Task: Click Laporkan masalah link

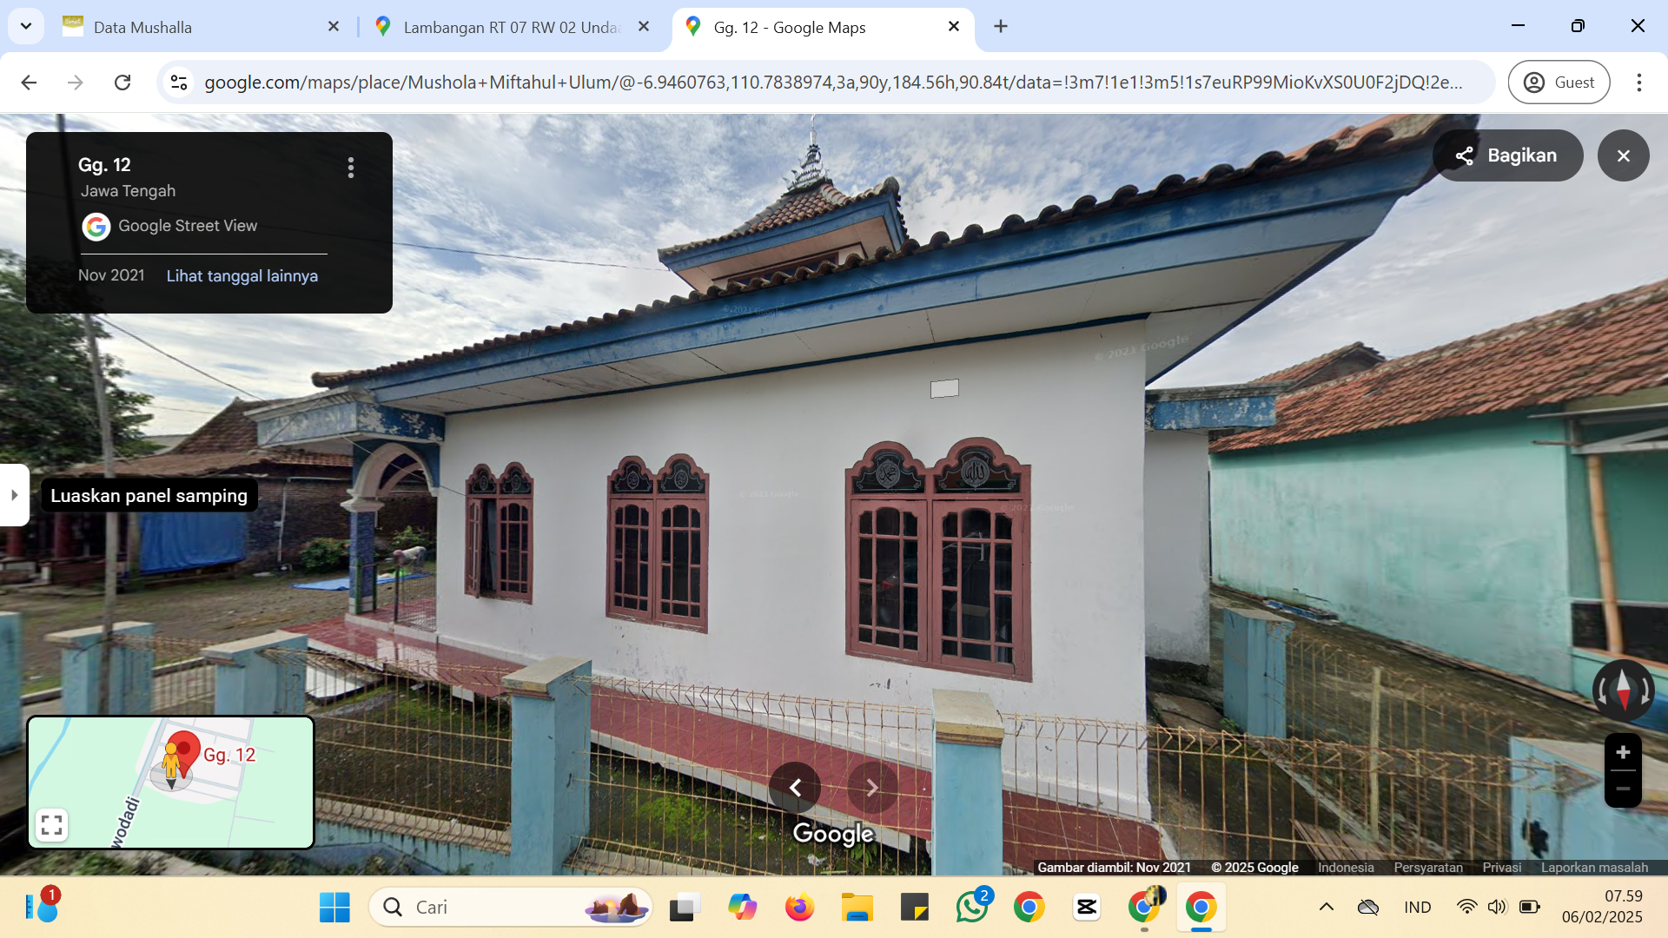Action: point(1594,867)
